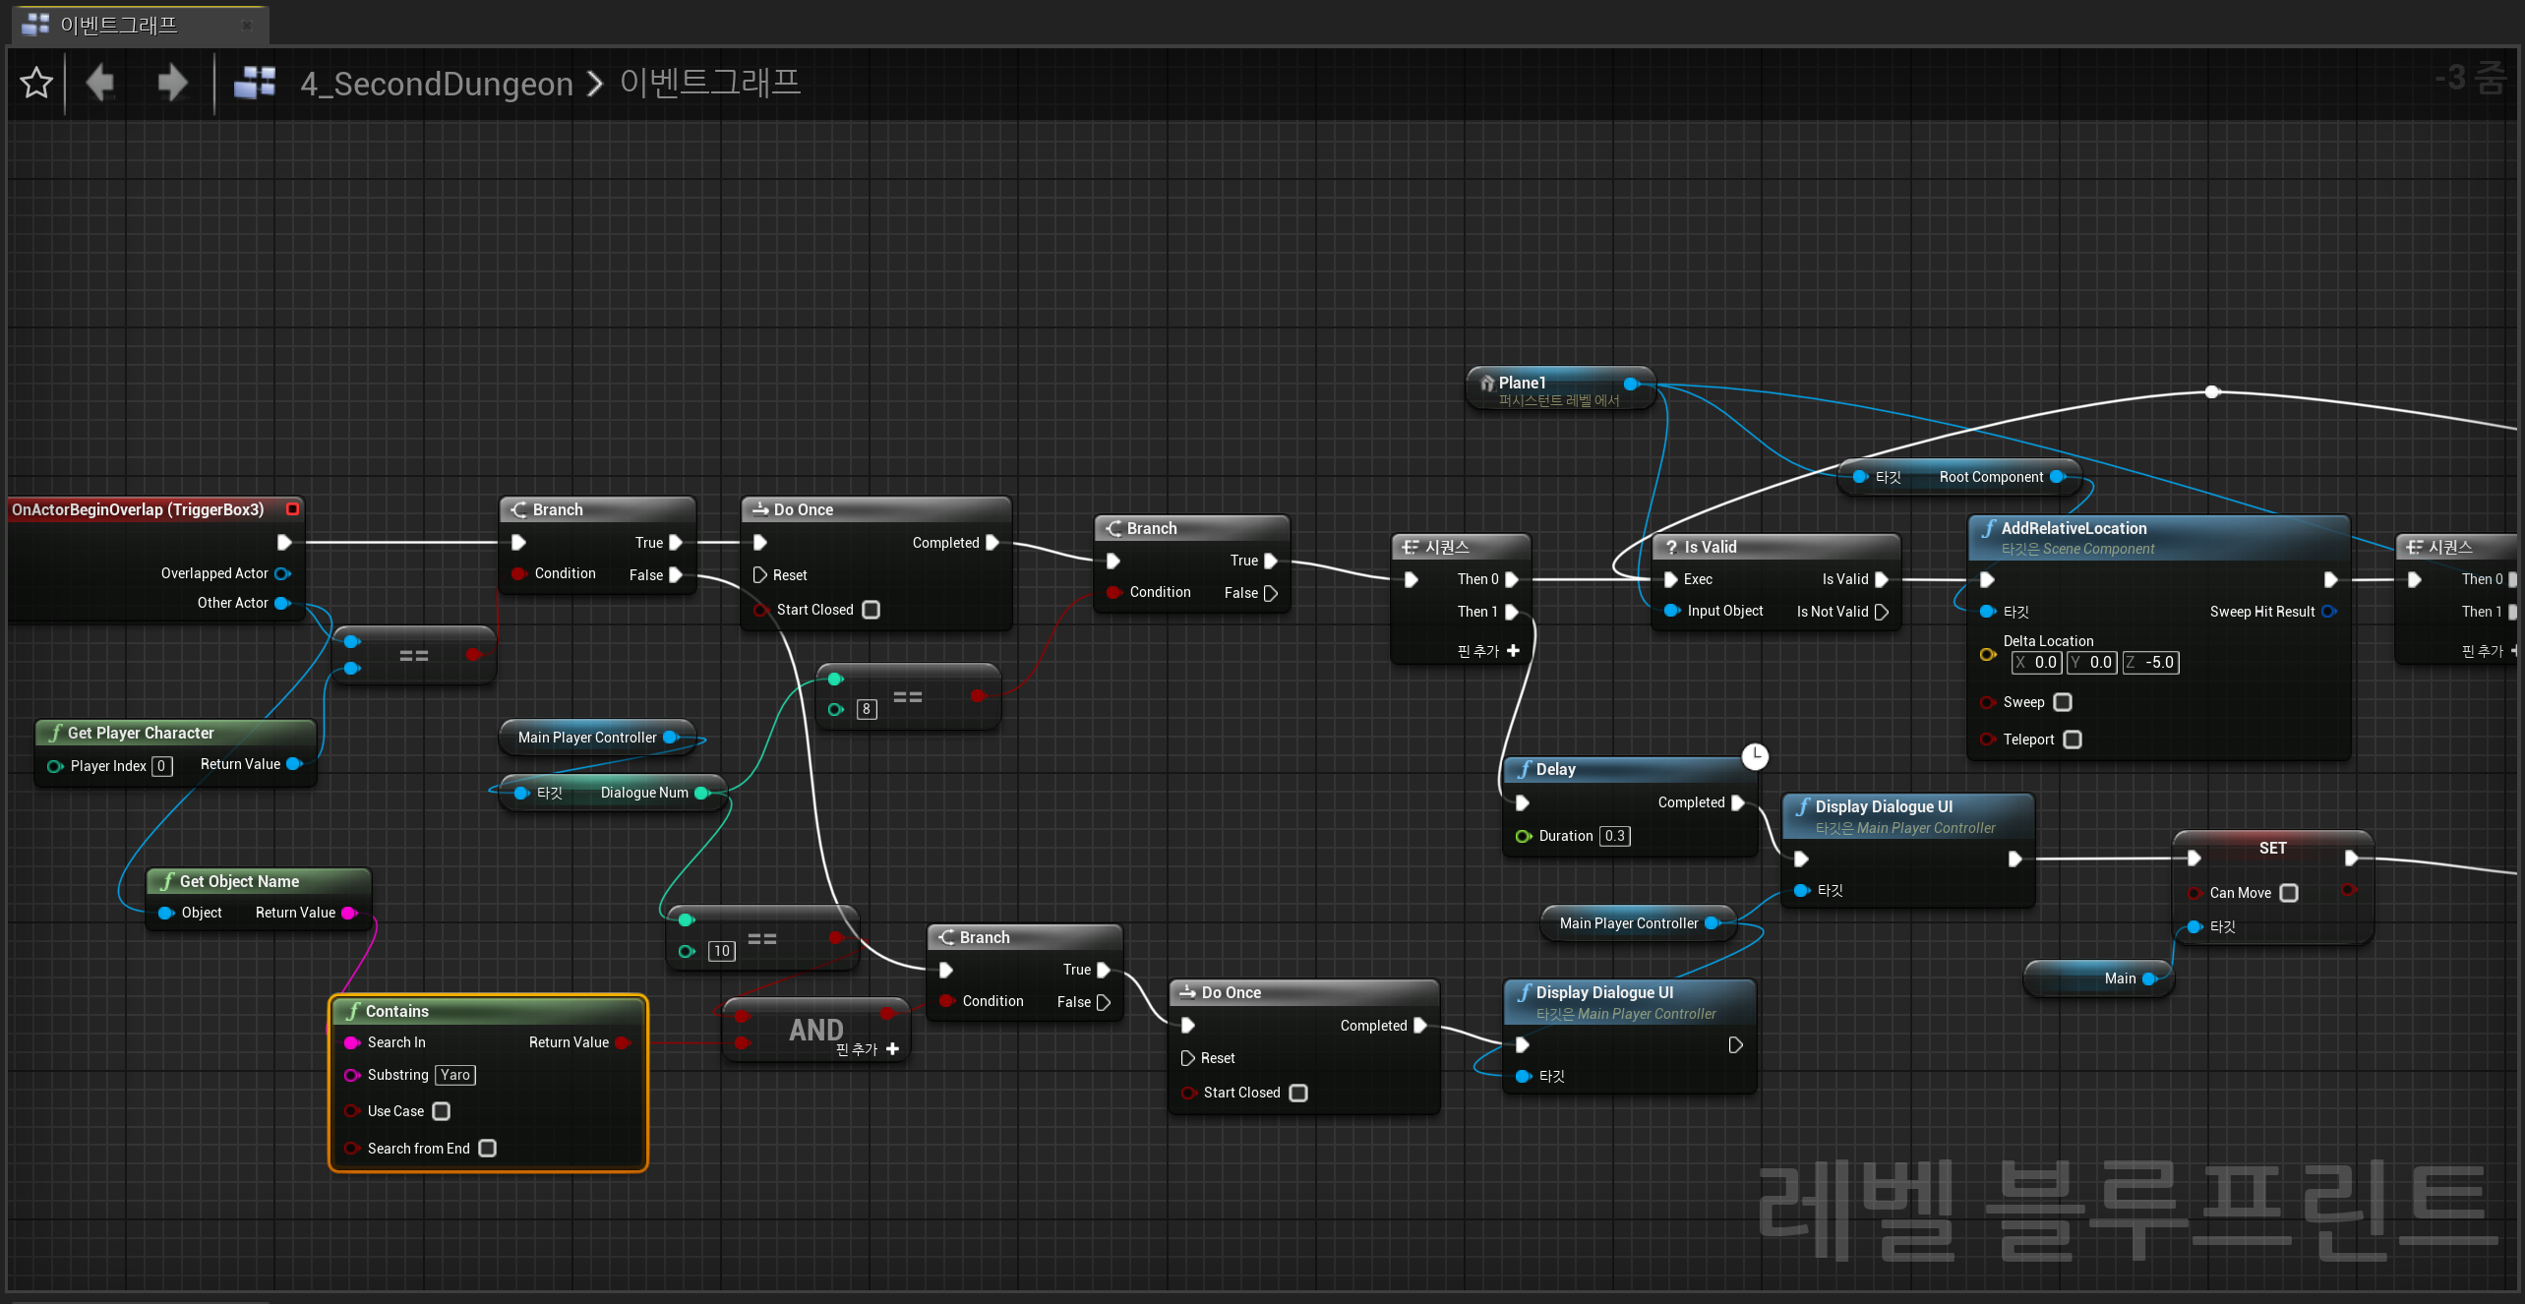2525x1304 pixels.
Task: Click the star favorite icon in the toolbar
Action: [x=35, y=83]
